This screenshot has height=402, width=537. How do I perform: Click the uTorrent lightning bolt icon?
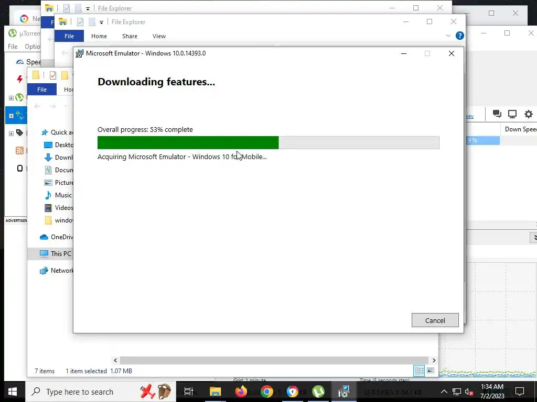coord(19,79)
